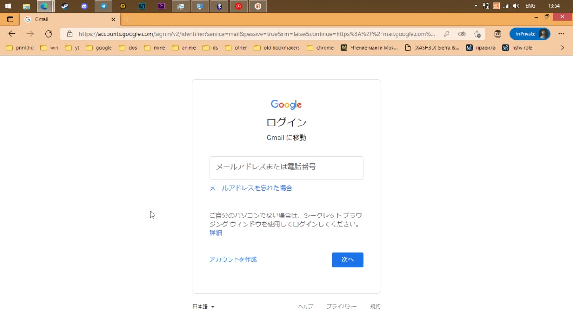Click the headphone-style taskbar icon
The height and width of the screenshot is (321, 573).
pyautogui.click(x=258, y=6)
